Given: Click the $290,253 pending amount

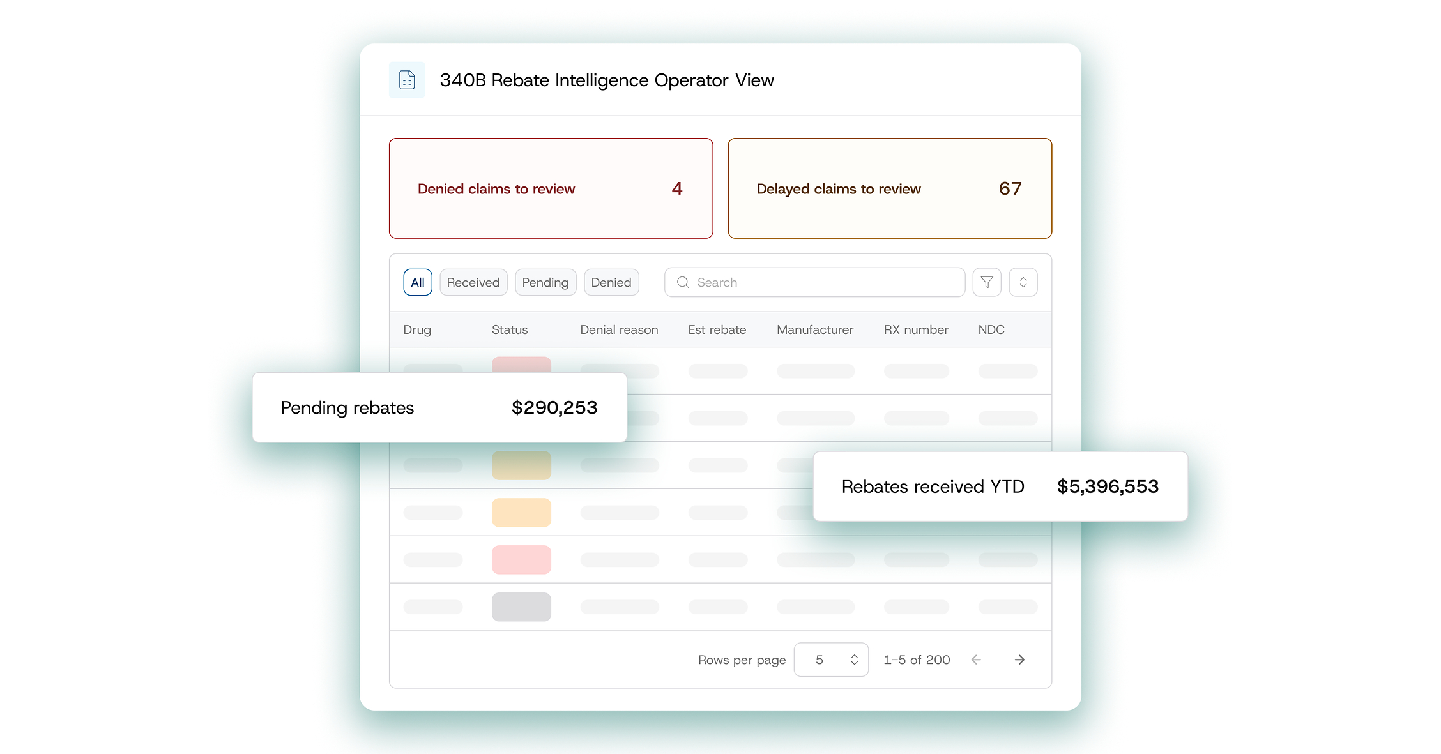Looking at the screenshot, I should [x=554, y=407].
